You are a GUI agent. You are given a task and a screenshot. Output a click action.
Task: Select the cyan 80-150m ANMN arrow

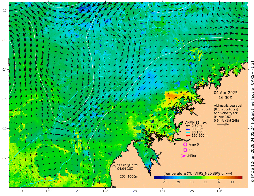[188, 132]
